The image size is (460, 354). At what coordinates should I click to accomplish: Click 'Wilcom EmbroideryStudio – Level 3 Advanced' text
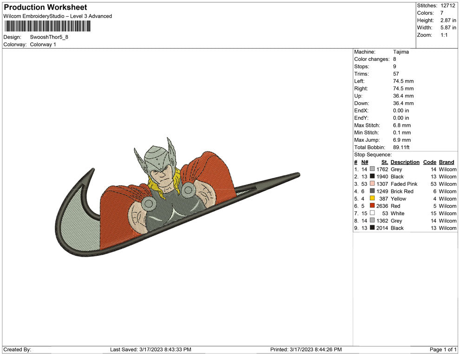tap(58, 16)
